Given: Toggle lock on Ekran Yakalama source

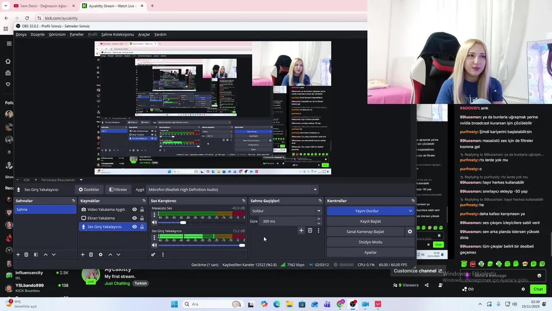Looking at the screenshot, I should pyautogui.click(x=142, y=218).
